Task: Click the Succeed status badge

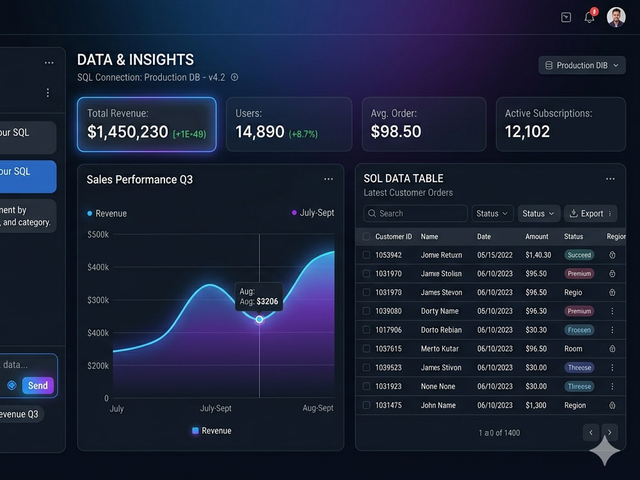Action: (579, 255)
